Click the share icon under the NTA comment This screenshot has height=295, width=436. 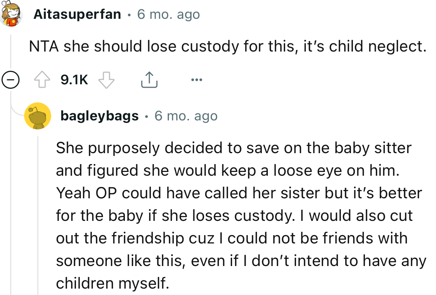[149, 79]
